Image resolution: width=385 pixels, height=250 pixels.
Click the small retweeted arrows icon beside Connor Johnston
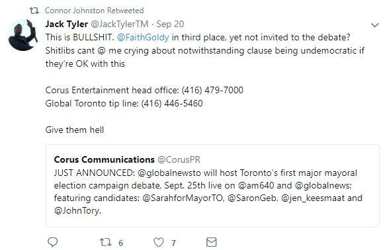34,11
